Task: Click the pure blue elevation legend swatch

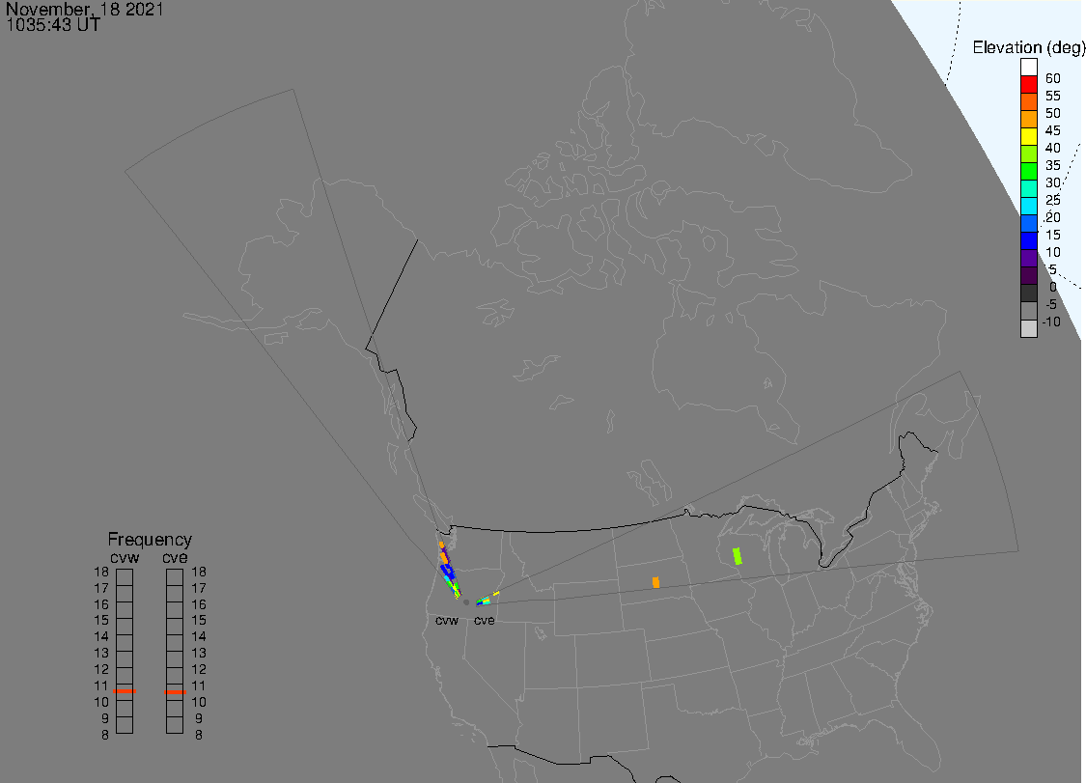Action: coord(1028,240)
